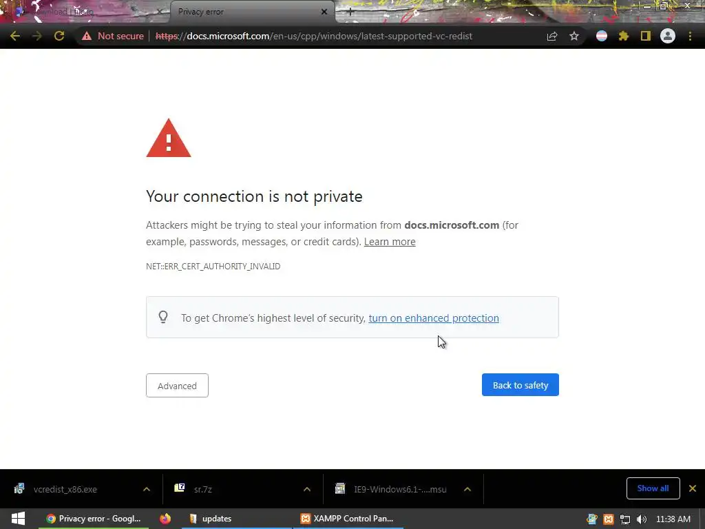Share this page via the share icon
This screenshot has height=529, width=705.
(552, 36)
